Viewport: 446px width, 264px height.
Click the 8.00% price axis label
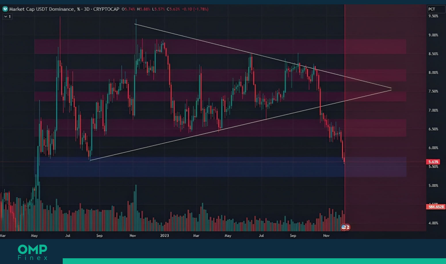click(433, 73)
